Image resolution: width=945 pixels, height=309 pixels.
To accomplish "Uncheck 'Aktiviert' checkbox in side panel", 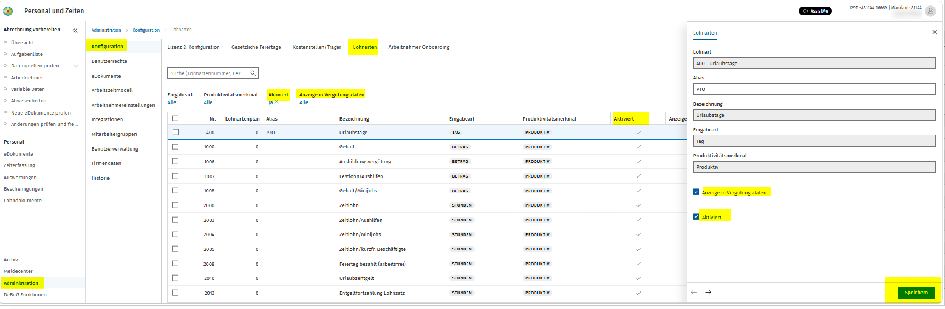I will pos(696,216).
